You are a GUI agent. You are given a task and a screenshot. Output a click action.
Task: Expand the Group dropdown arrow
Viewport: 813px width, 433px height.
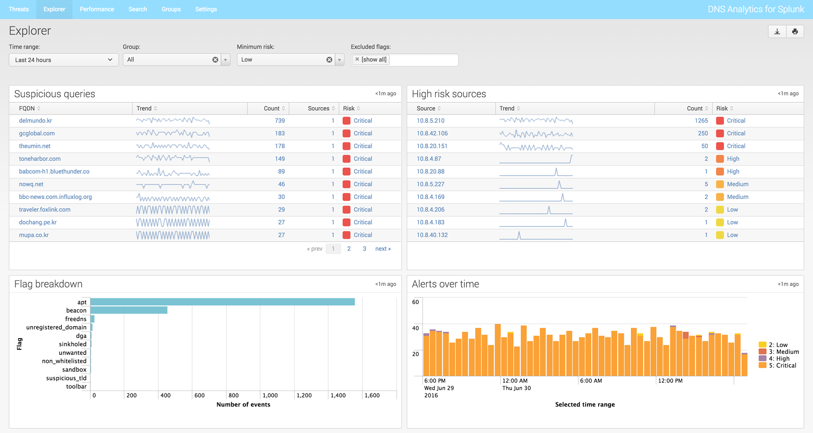225,60
